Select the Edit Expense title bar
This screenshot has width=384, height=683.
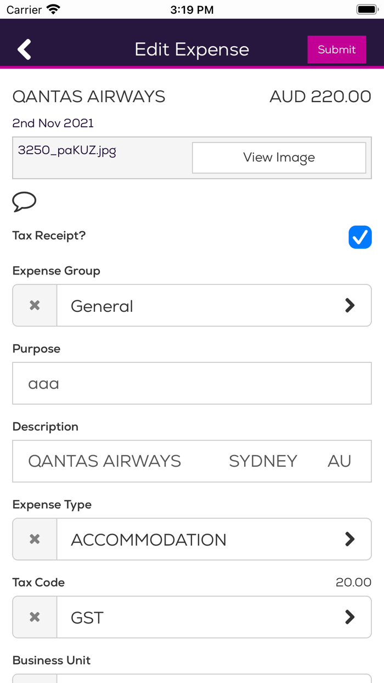click(x=192, y=49)
